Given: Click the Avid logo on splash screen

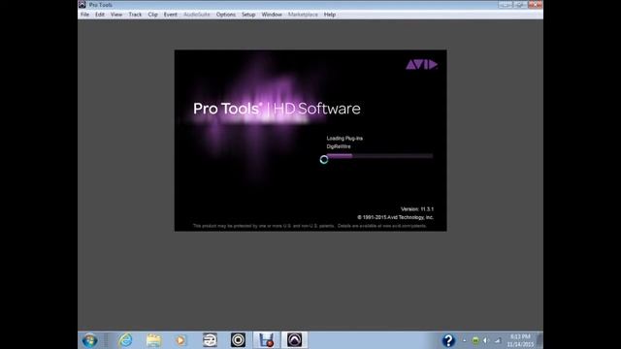Looking at the screenshot, I should pyautogui.click(x=421, y=65).
